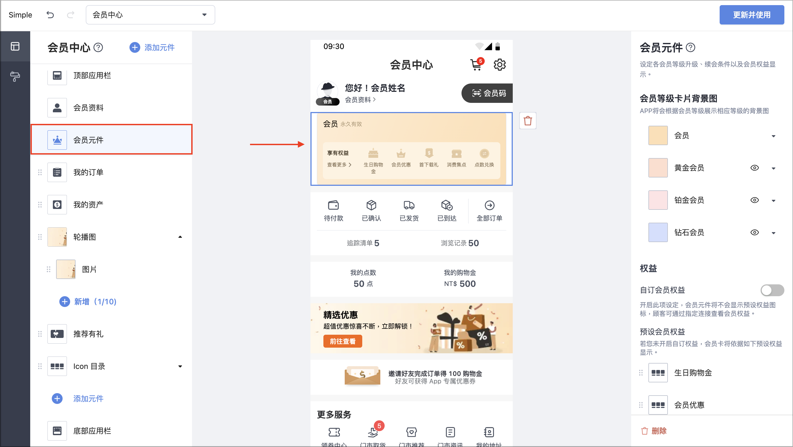Click the 会员优惠 crown icon
Viewport: 793px width, 447px height.
pyautogui.click(x=401, y=153)
